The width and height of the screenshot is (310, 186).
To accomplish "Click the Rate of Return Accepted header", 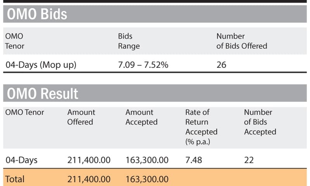I will click(201, 127).
